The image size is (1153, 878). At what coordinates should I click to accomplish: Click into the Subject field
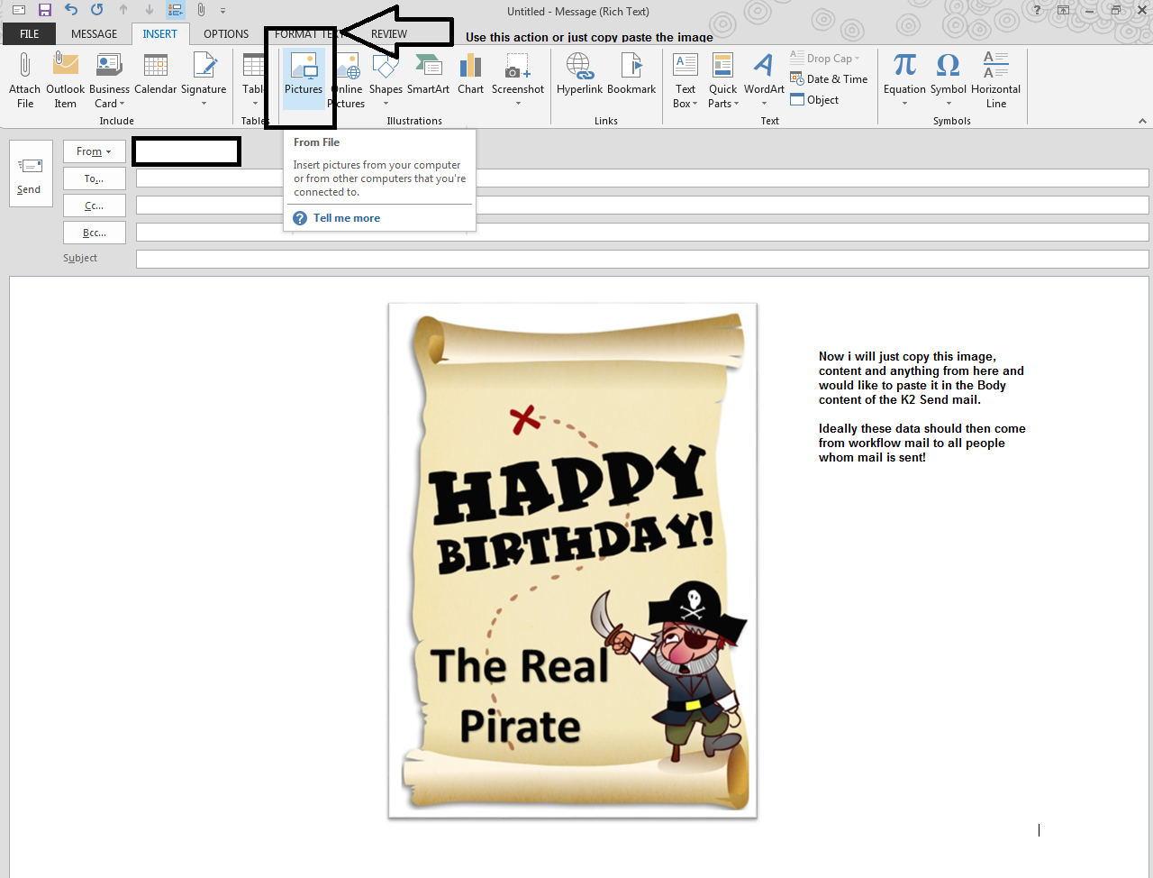[x=642, y=259]
